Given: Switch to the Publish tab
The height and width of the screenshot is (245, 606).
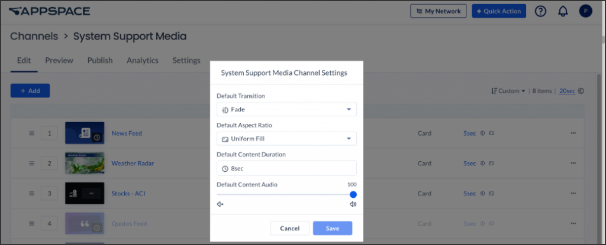Looking at the screenshot, I should (x=99, y=61).
